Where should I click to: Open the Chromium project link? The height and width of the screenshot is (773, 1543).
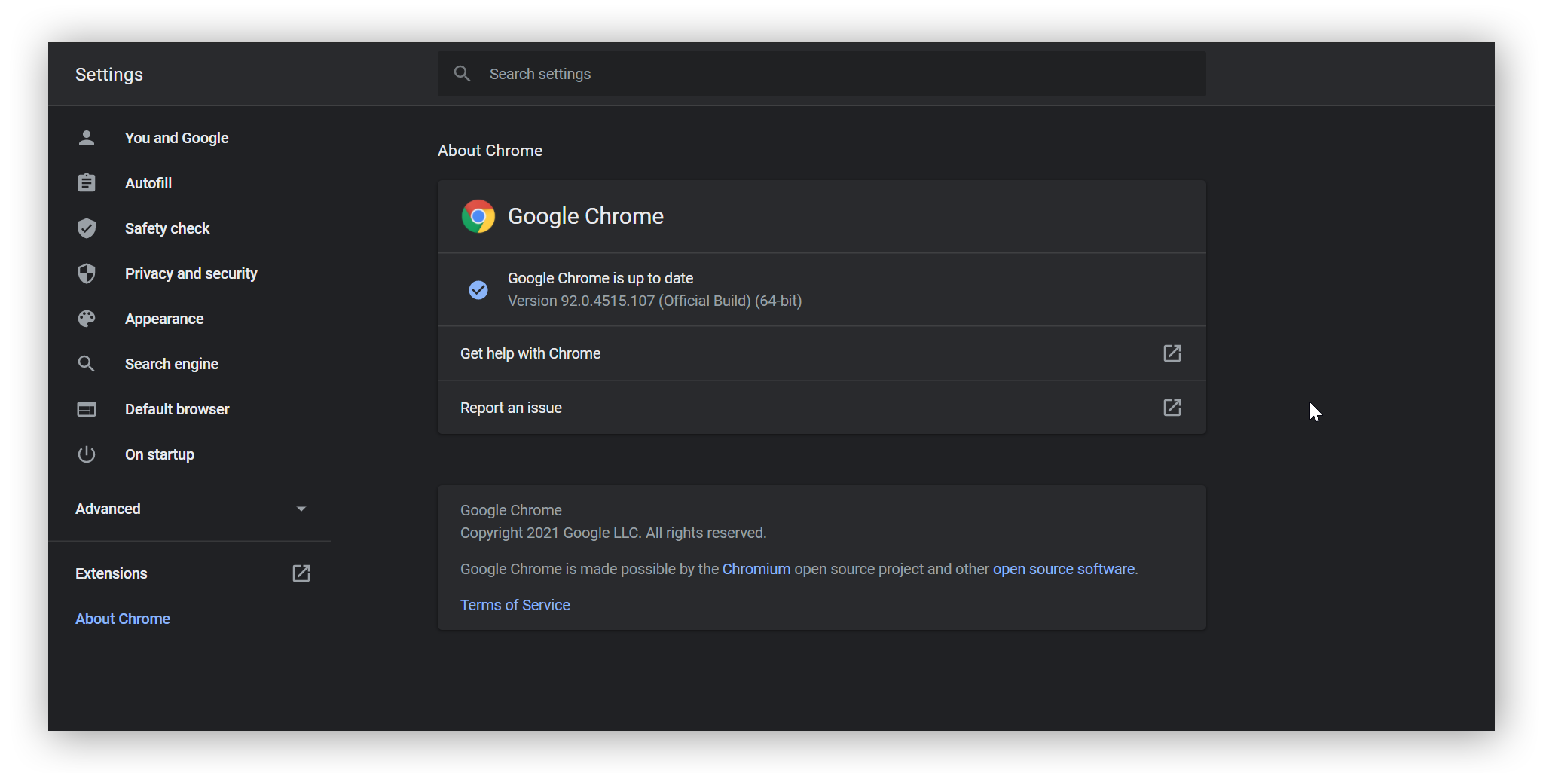click(756, 569)
